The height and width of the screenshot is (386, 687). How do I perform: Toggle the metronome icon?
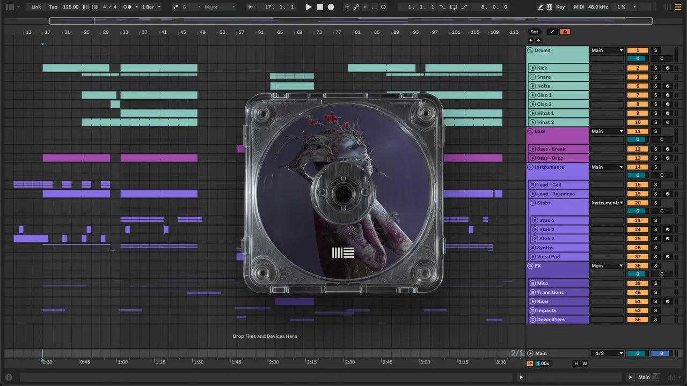tap(128, 7)
